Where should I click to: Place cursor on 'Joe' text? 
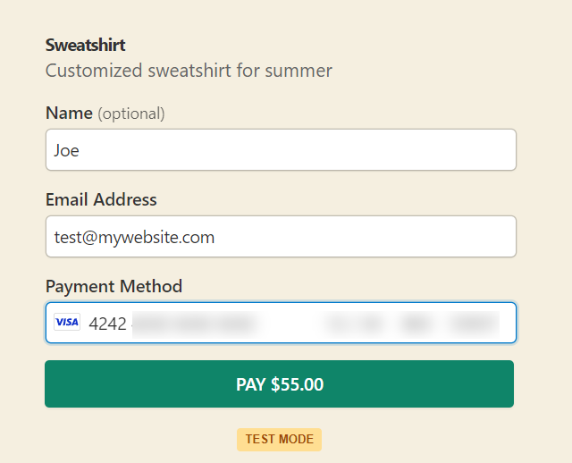[x=67, y=150]
